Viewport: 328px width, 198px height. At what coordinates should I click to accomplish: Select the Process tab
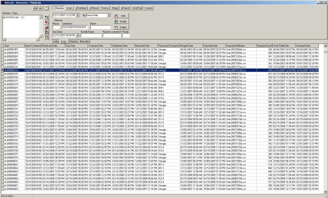(x=105, y=8)
